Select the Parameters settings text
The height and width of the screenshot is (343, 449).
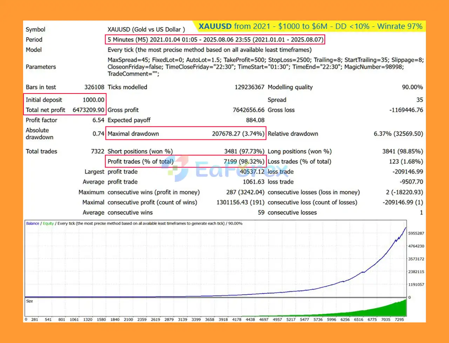(x=265, y=67)
